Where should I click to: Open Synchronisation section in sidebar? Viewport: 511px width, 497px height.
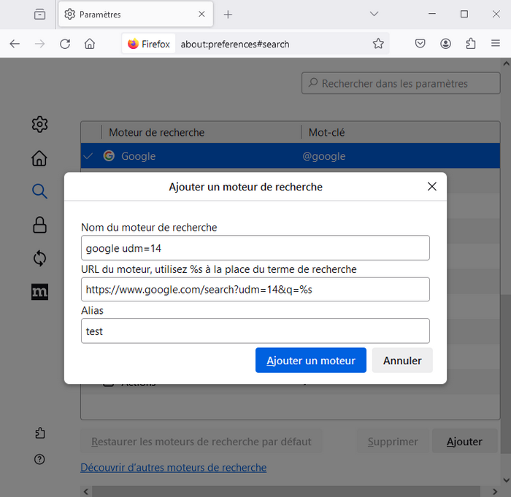click(39, 258)
